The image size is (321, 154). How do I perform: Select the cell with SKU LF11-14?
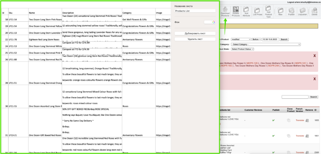coord(18,18)
